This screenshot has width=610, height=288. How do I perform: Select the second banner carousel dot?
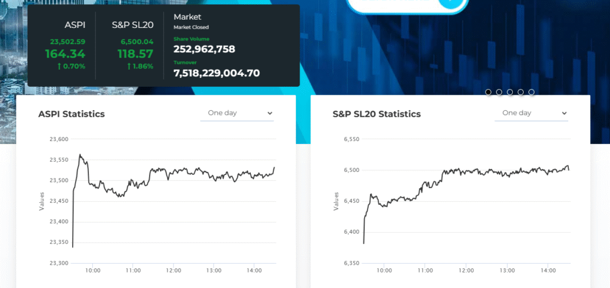[499, 92]
